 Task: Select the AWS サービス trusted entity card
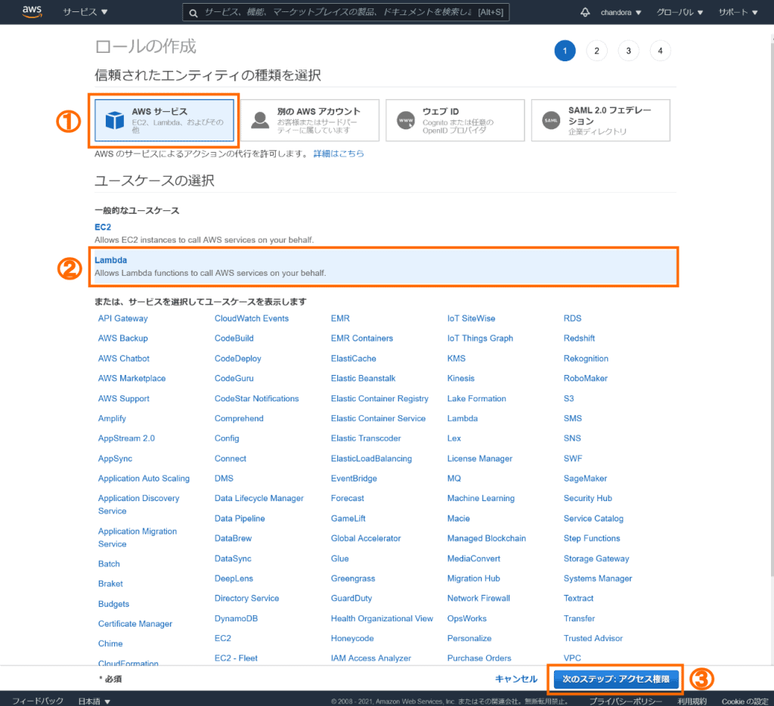[164, 120]
